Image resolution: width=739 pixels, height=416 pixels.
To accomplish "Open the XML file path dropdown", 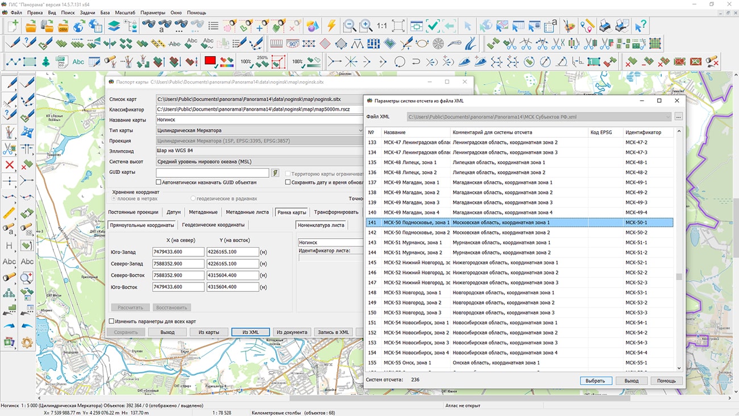I will point(667,117).
